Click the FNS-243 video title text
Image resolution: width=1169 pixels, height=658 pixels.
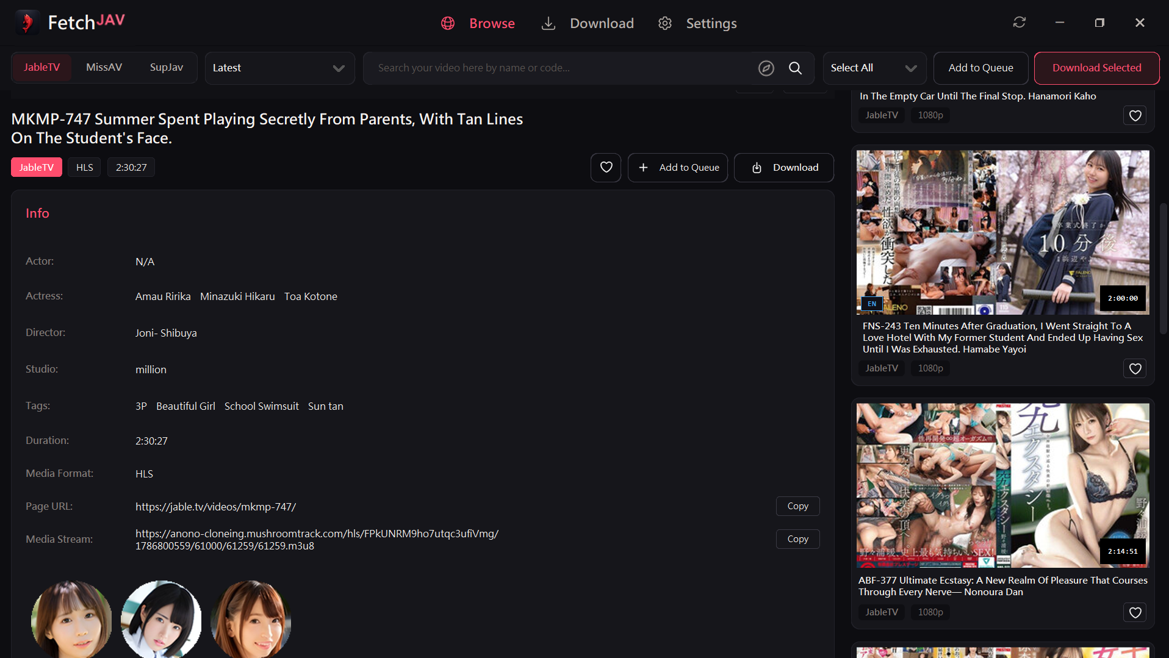click(x=1002, y=338)
